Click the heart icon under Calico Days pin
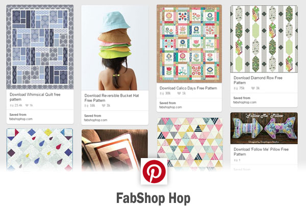This screenshot has width=306, height=206. tap(179, 93)
